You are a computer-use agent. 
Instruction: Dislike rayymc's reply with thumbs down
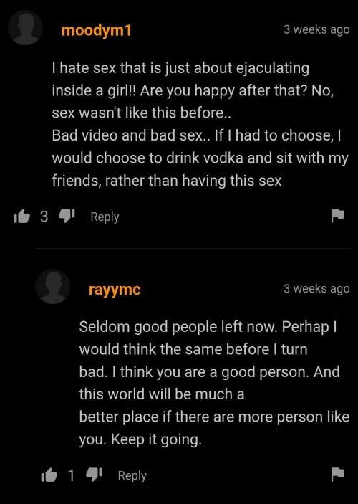[94, 475]
